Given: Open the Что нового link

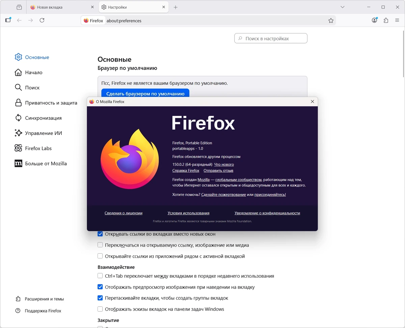Looking at the screenshot, I should [224, 165].
